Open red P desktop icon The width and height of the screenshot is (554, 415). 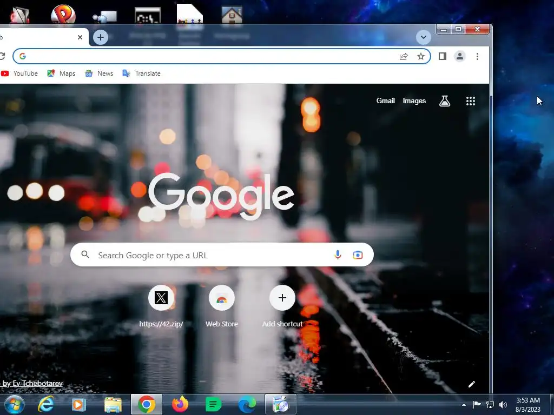point(63,14)
